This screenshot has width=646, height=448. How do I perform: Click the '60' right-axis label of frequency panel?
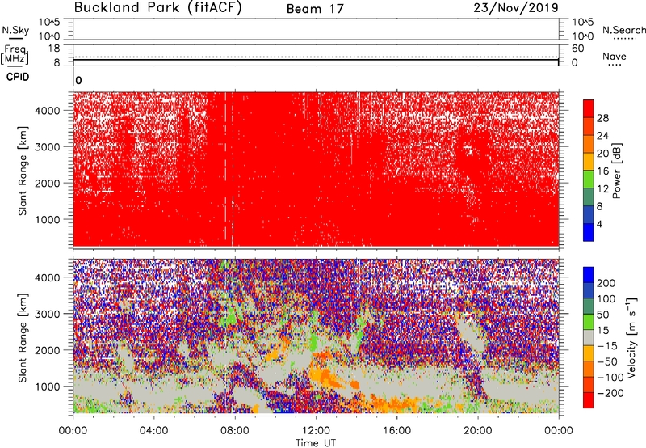(x=577, y=49)
